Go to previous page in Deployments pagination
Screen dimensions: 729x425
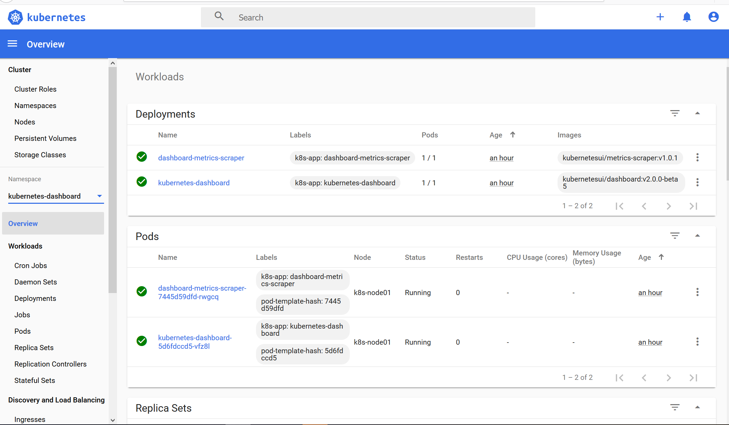tap(644, 206)
